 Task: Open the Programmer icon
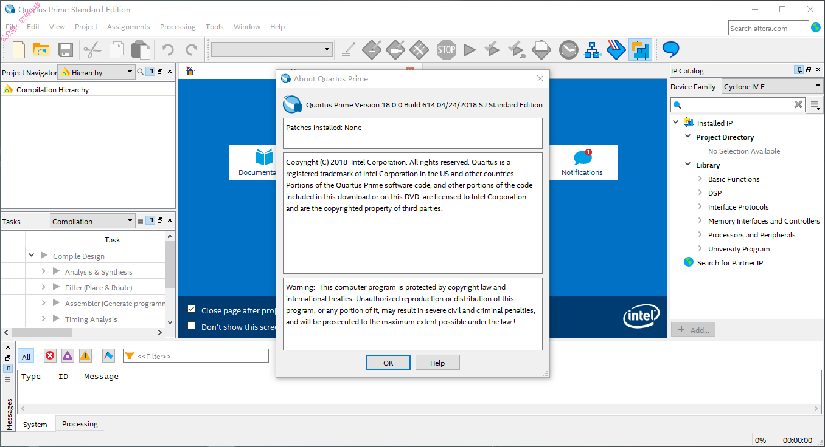point(616,50)
